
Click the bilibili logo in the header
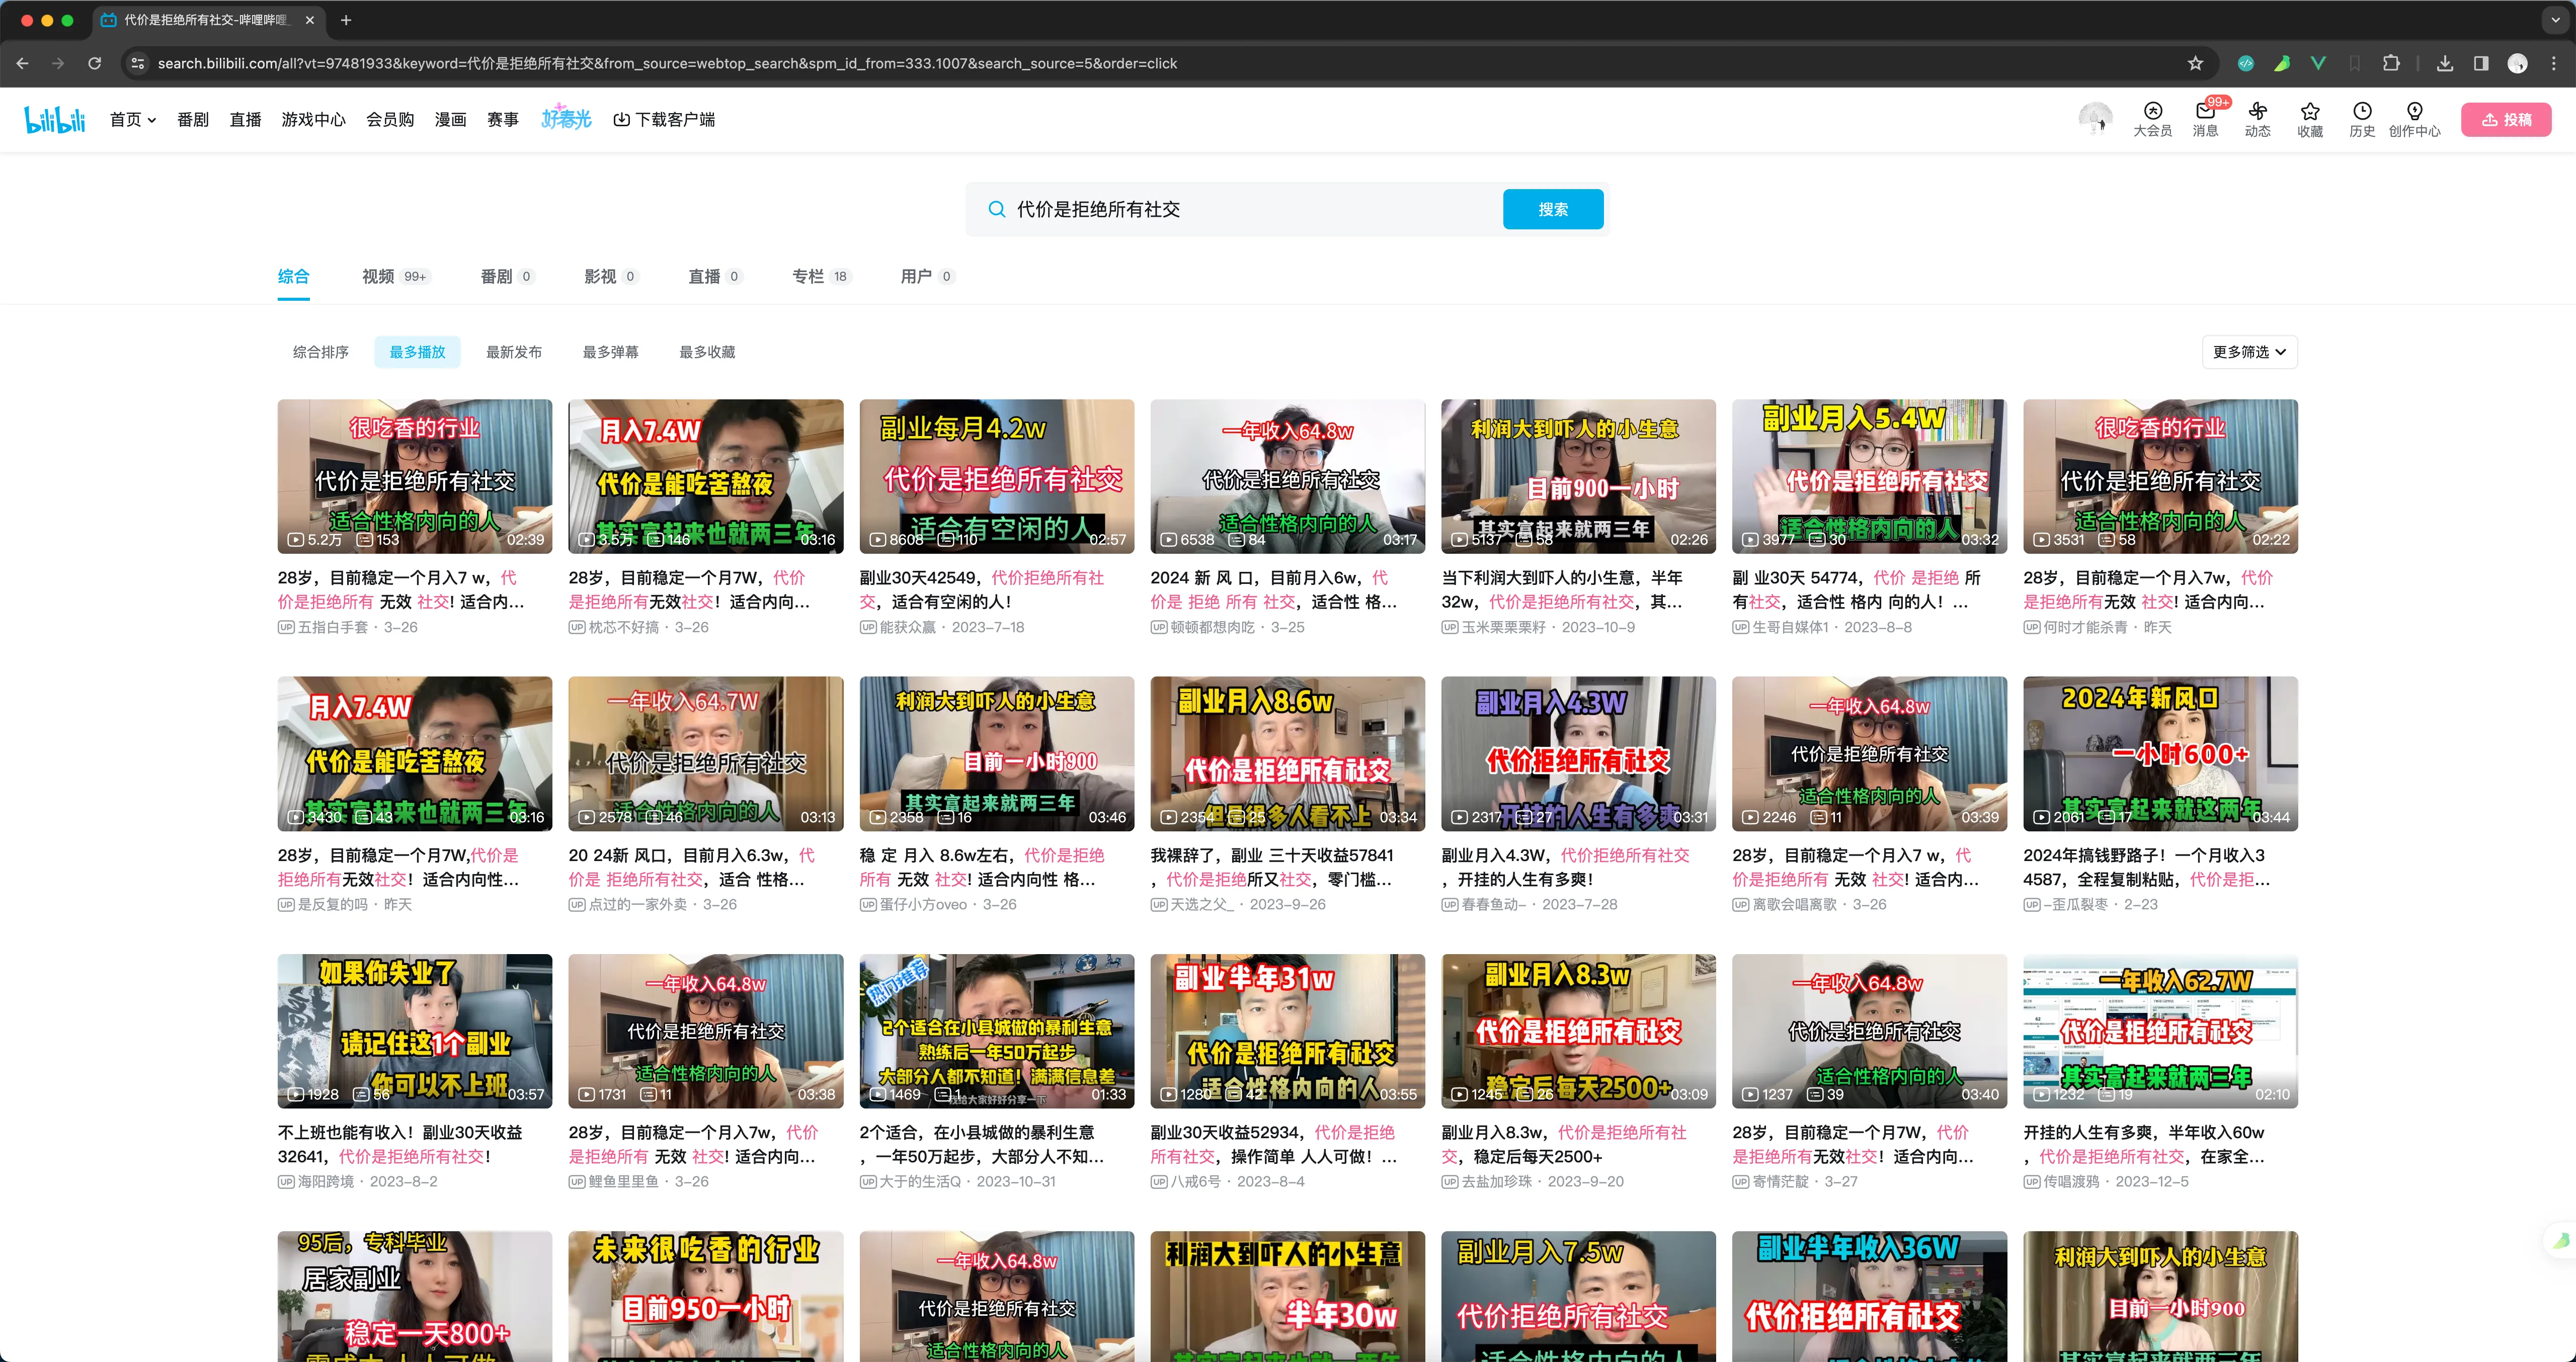55,119
